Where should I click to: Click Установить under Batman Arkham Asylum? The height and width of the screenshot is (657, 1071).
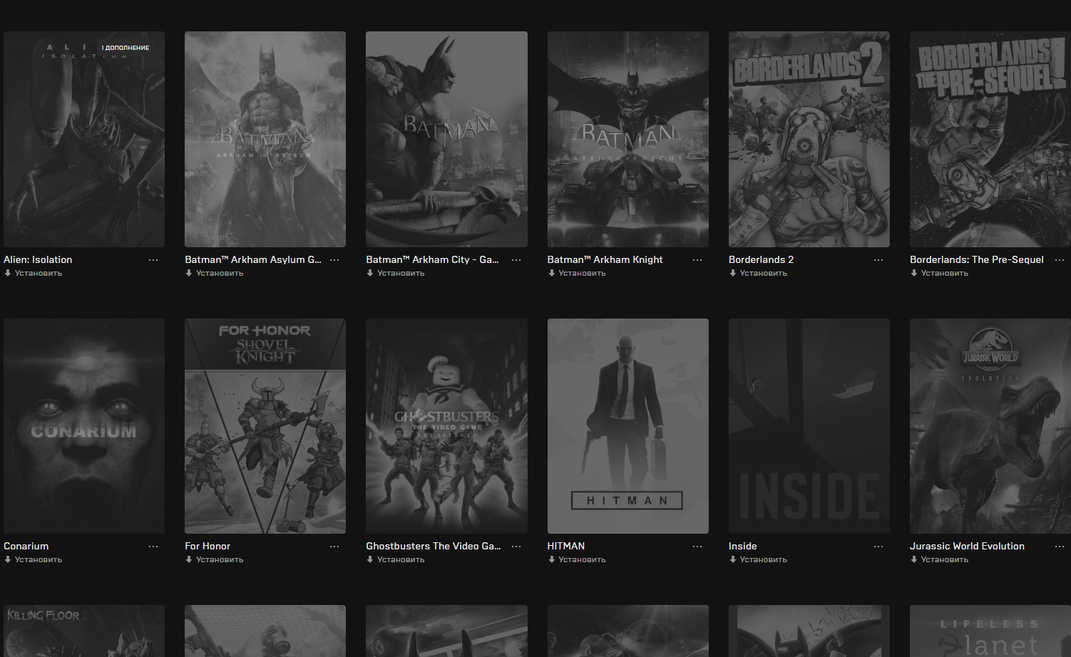pos(215,273)
